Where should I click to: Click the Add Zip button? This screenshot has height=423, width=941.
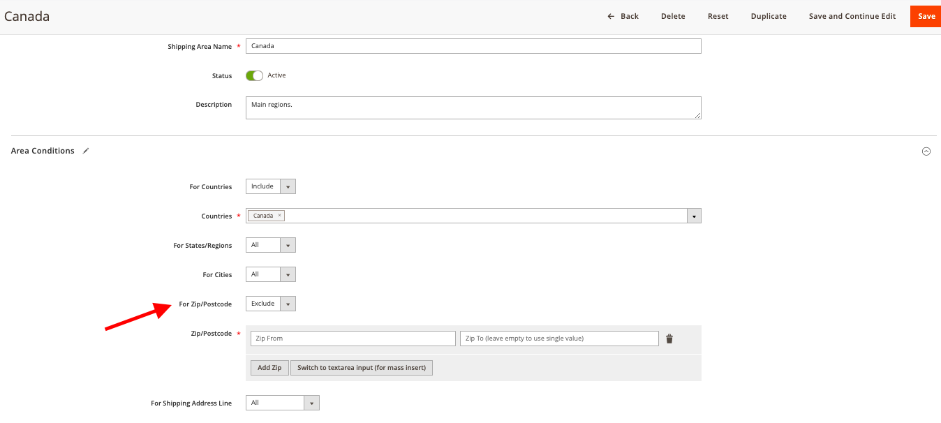click(269, 367)
